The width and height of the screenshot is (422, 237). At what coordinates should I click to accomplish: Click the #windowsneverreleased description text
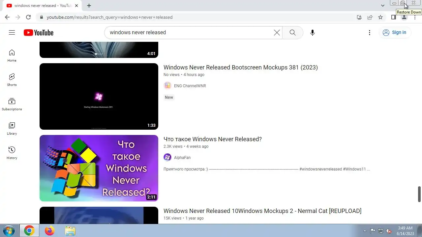pyautogui.click(x=320, y=169)
